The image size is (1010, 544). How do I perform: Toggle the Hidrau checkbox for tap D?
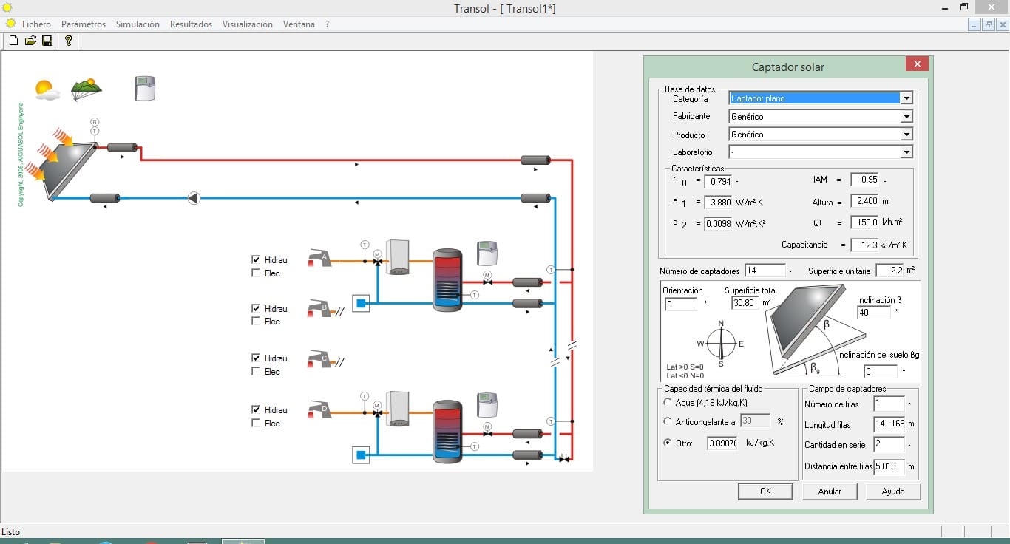pyautogui.click(x=256, y=409)
